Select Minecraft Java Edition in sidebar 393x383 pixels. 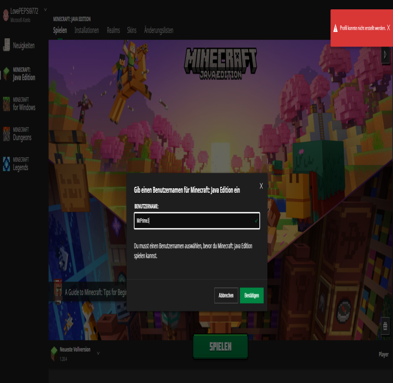click(23, 74)
